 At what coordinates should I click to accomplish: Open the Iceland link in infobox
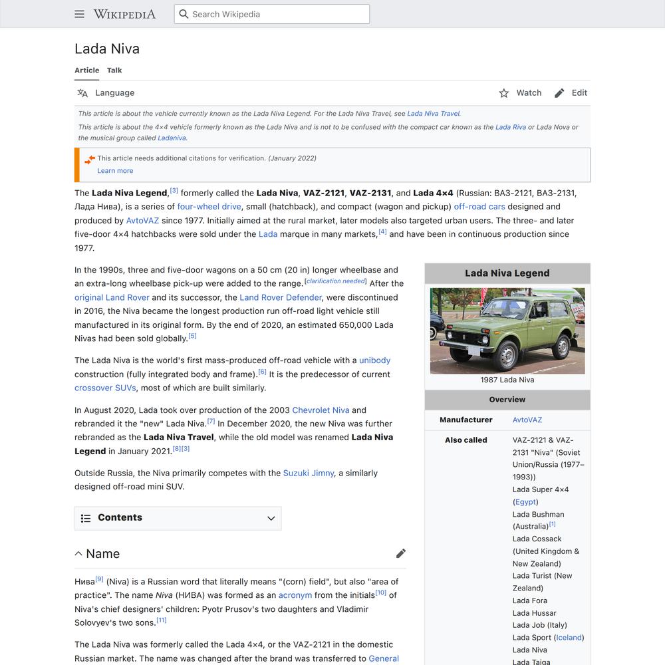tap(569, 638)
